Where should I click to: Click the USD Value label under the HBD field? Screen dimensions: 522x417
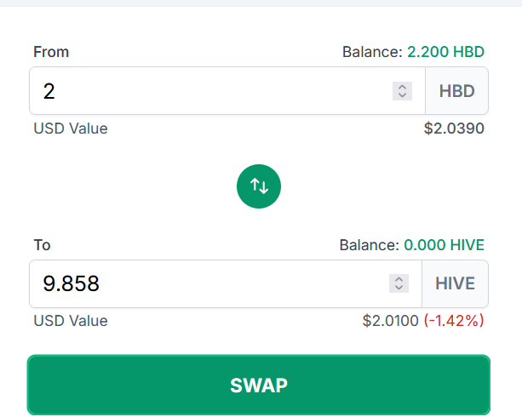click(x=71, y=129)
